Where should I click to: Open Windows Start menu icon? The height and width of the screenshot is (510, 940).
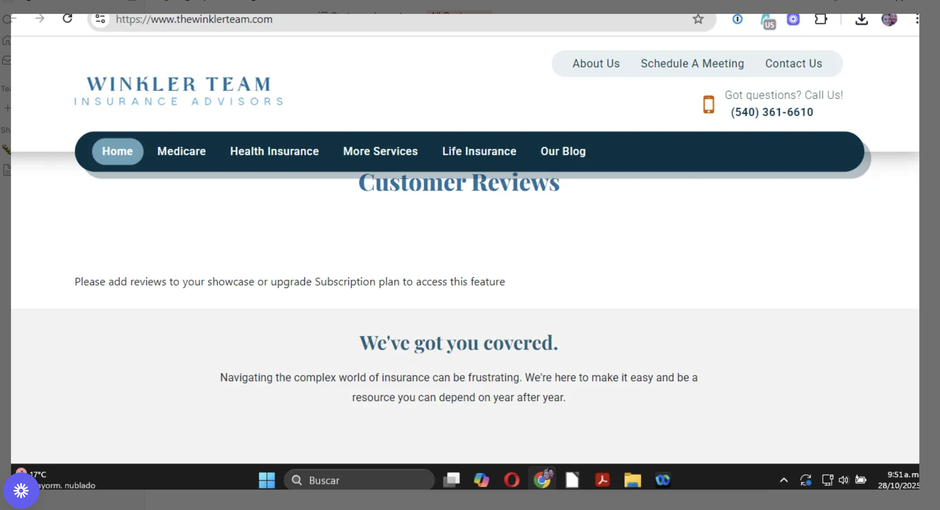click(x=267, y=480)
